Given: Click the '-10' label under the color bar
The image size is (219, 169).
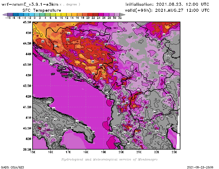Looking at the screenshot, I should pyautogui.click(x=8, y=18).
